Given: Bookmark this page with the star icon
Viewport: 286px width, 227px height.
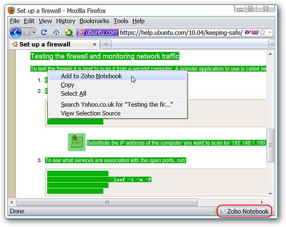Looking at the screenshot, I should [262, 33].
